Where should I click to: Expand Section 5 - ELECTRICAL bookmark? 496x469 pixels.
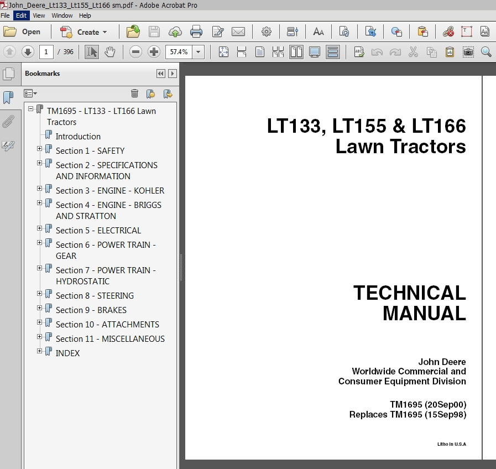(39, 228)
